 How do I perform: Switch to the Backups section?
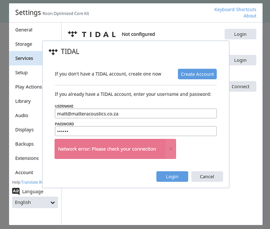(24, 144)
